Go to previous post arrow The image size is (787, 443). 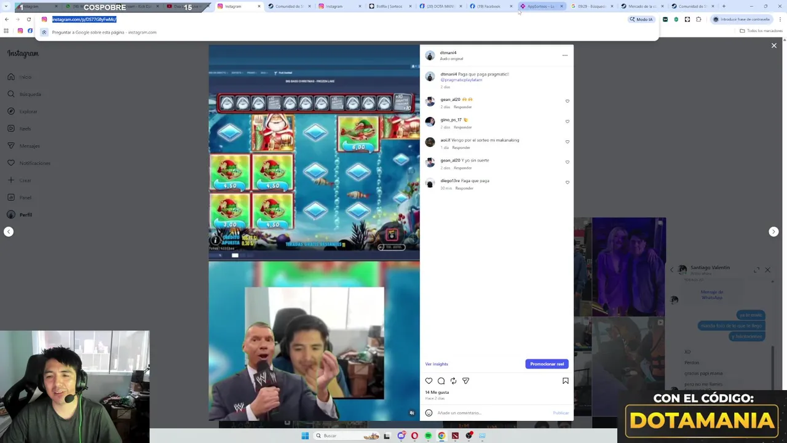coord(9,231)
